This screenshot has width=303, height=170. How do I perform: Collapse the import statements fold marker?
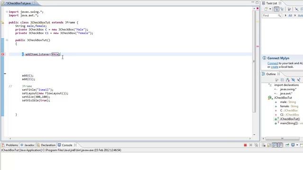(7, 12)
